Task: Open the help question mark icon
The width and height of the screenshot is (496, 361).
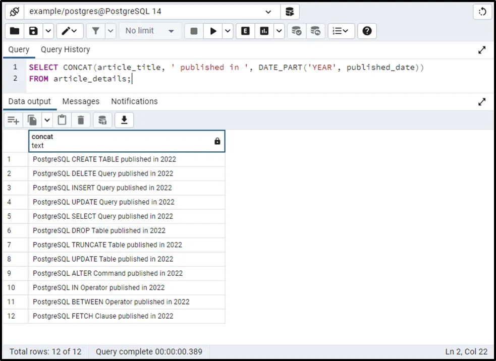Action: (x=367, y=31)
